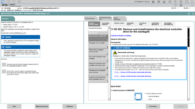Close the Adjusting wastegate linkage procedure
195x109 pixels.
pos(193,14)
